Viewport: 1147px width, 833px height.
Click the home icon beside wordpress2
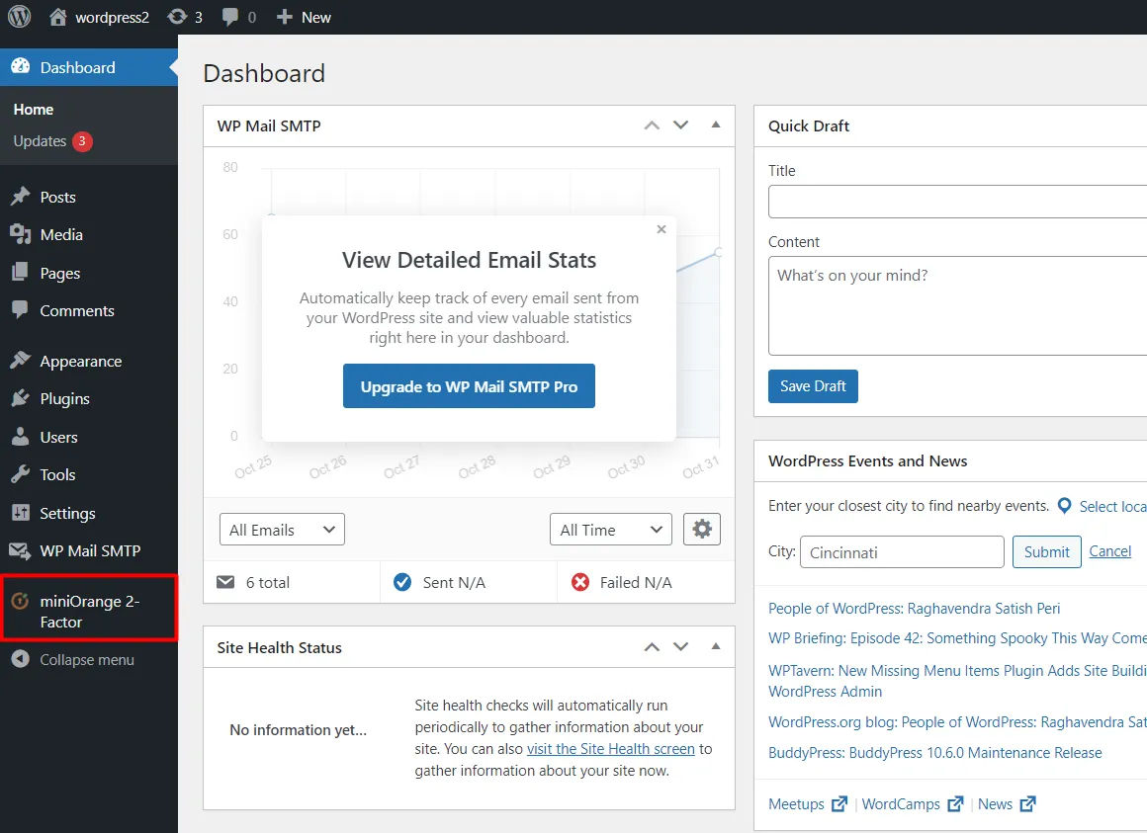click(x=57, y=17)
